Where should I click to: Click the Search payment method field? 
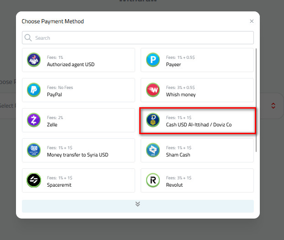click(x=138, y=38)
